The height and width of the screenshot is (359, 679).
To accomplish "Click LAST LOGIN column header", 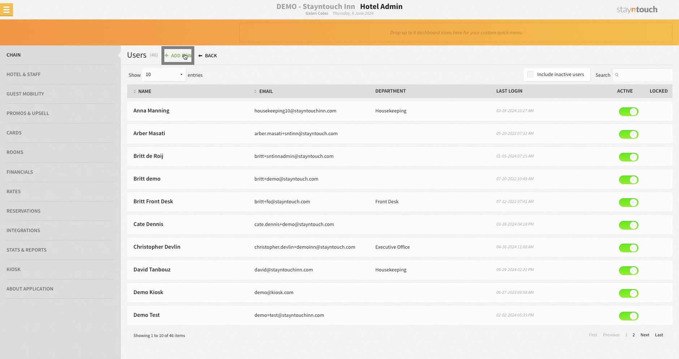I will coord(509,91).
